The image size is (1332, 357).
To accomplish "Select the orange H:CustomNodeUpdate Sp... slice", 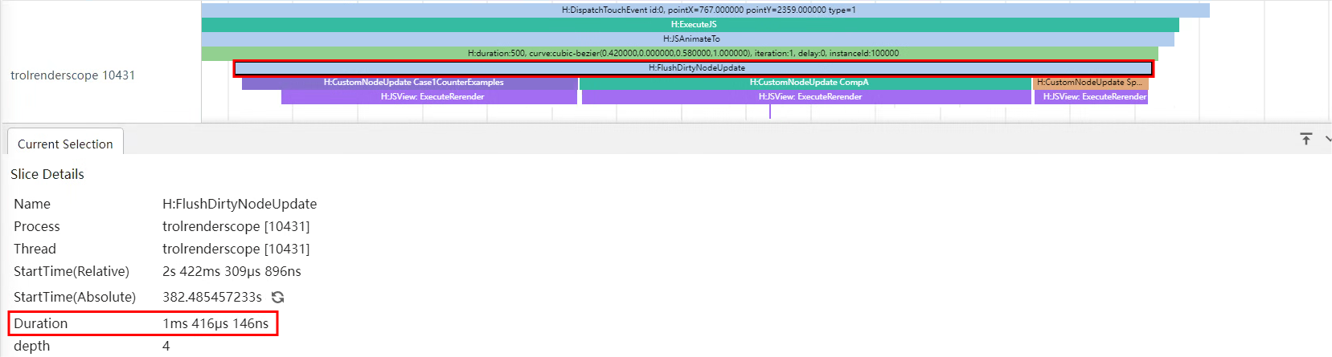I will [x=1090, y=83].
